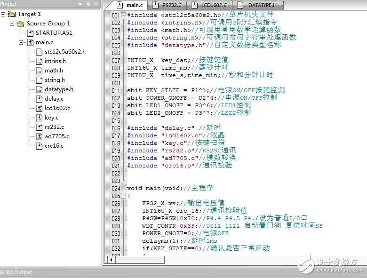Select the Target 1 folder icon
The width and height of the screenshot is (367, 278).
click(11, 14)
